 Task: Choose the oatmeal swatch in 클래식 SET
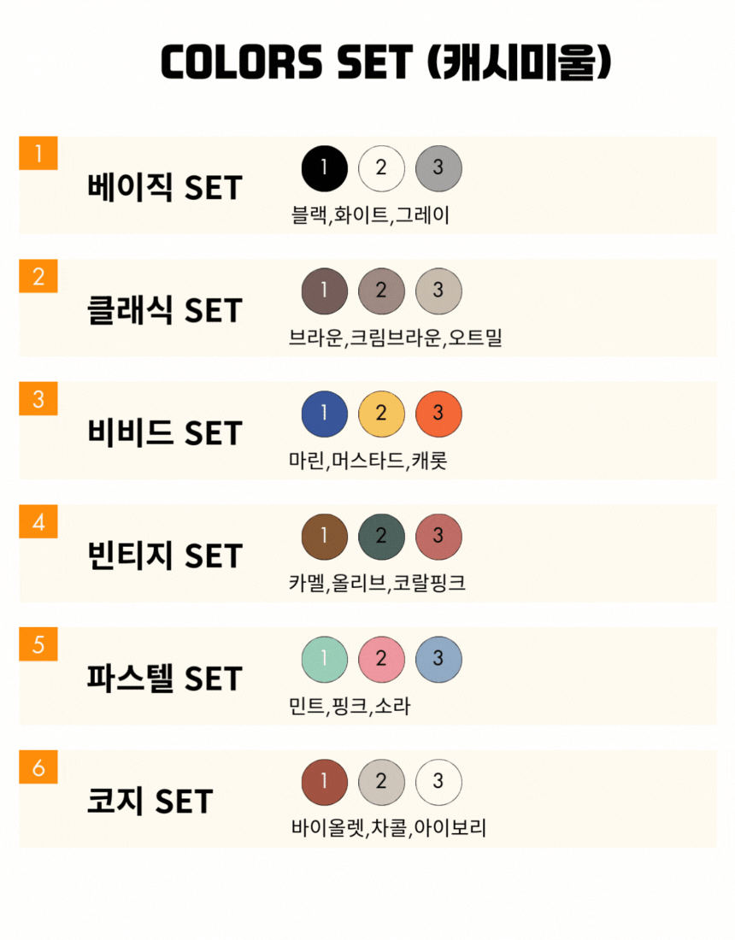coord(438,291)
